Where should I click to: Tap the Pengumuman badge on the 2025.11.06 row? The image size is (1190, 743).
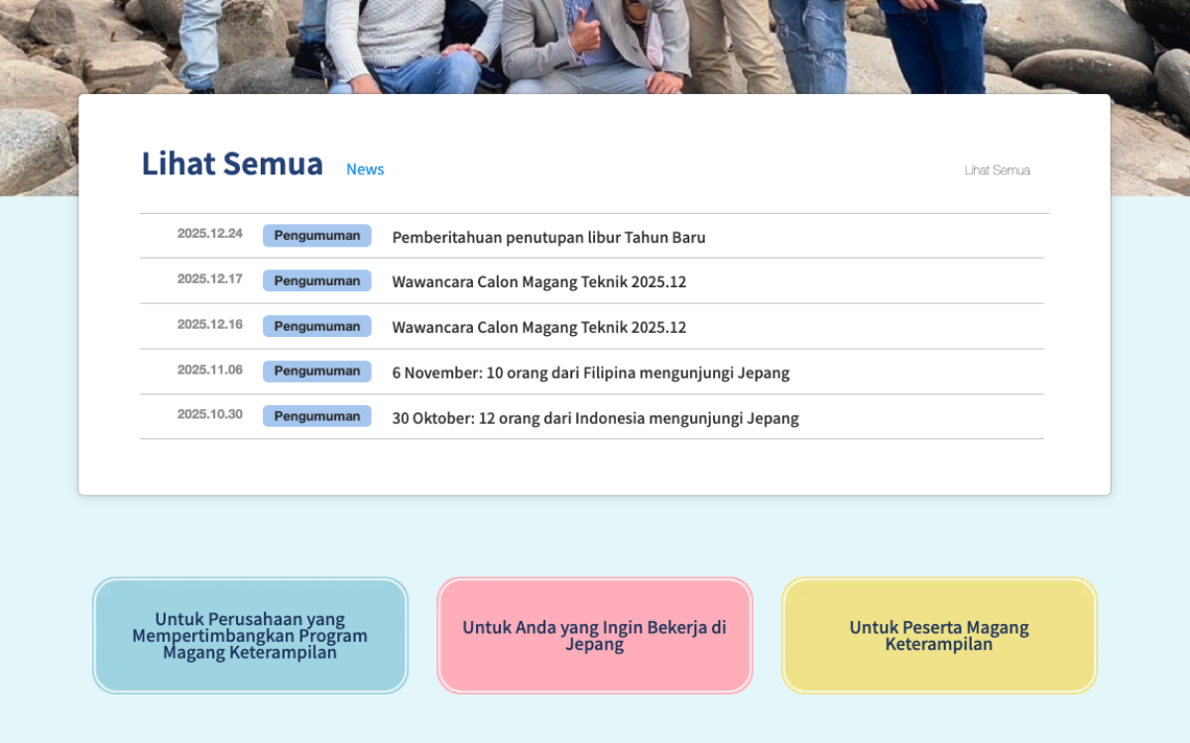point(316,371)
